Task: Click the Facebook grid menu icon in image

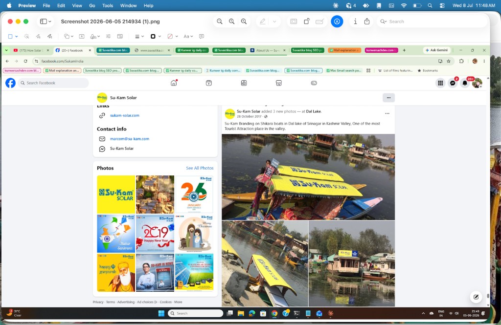Action: coord(440,83)
